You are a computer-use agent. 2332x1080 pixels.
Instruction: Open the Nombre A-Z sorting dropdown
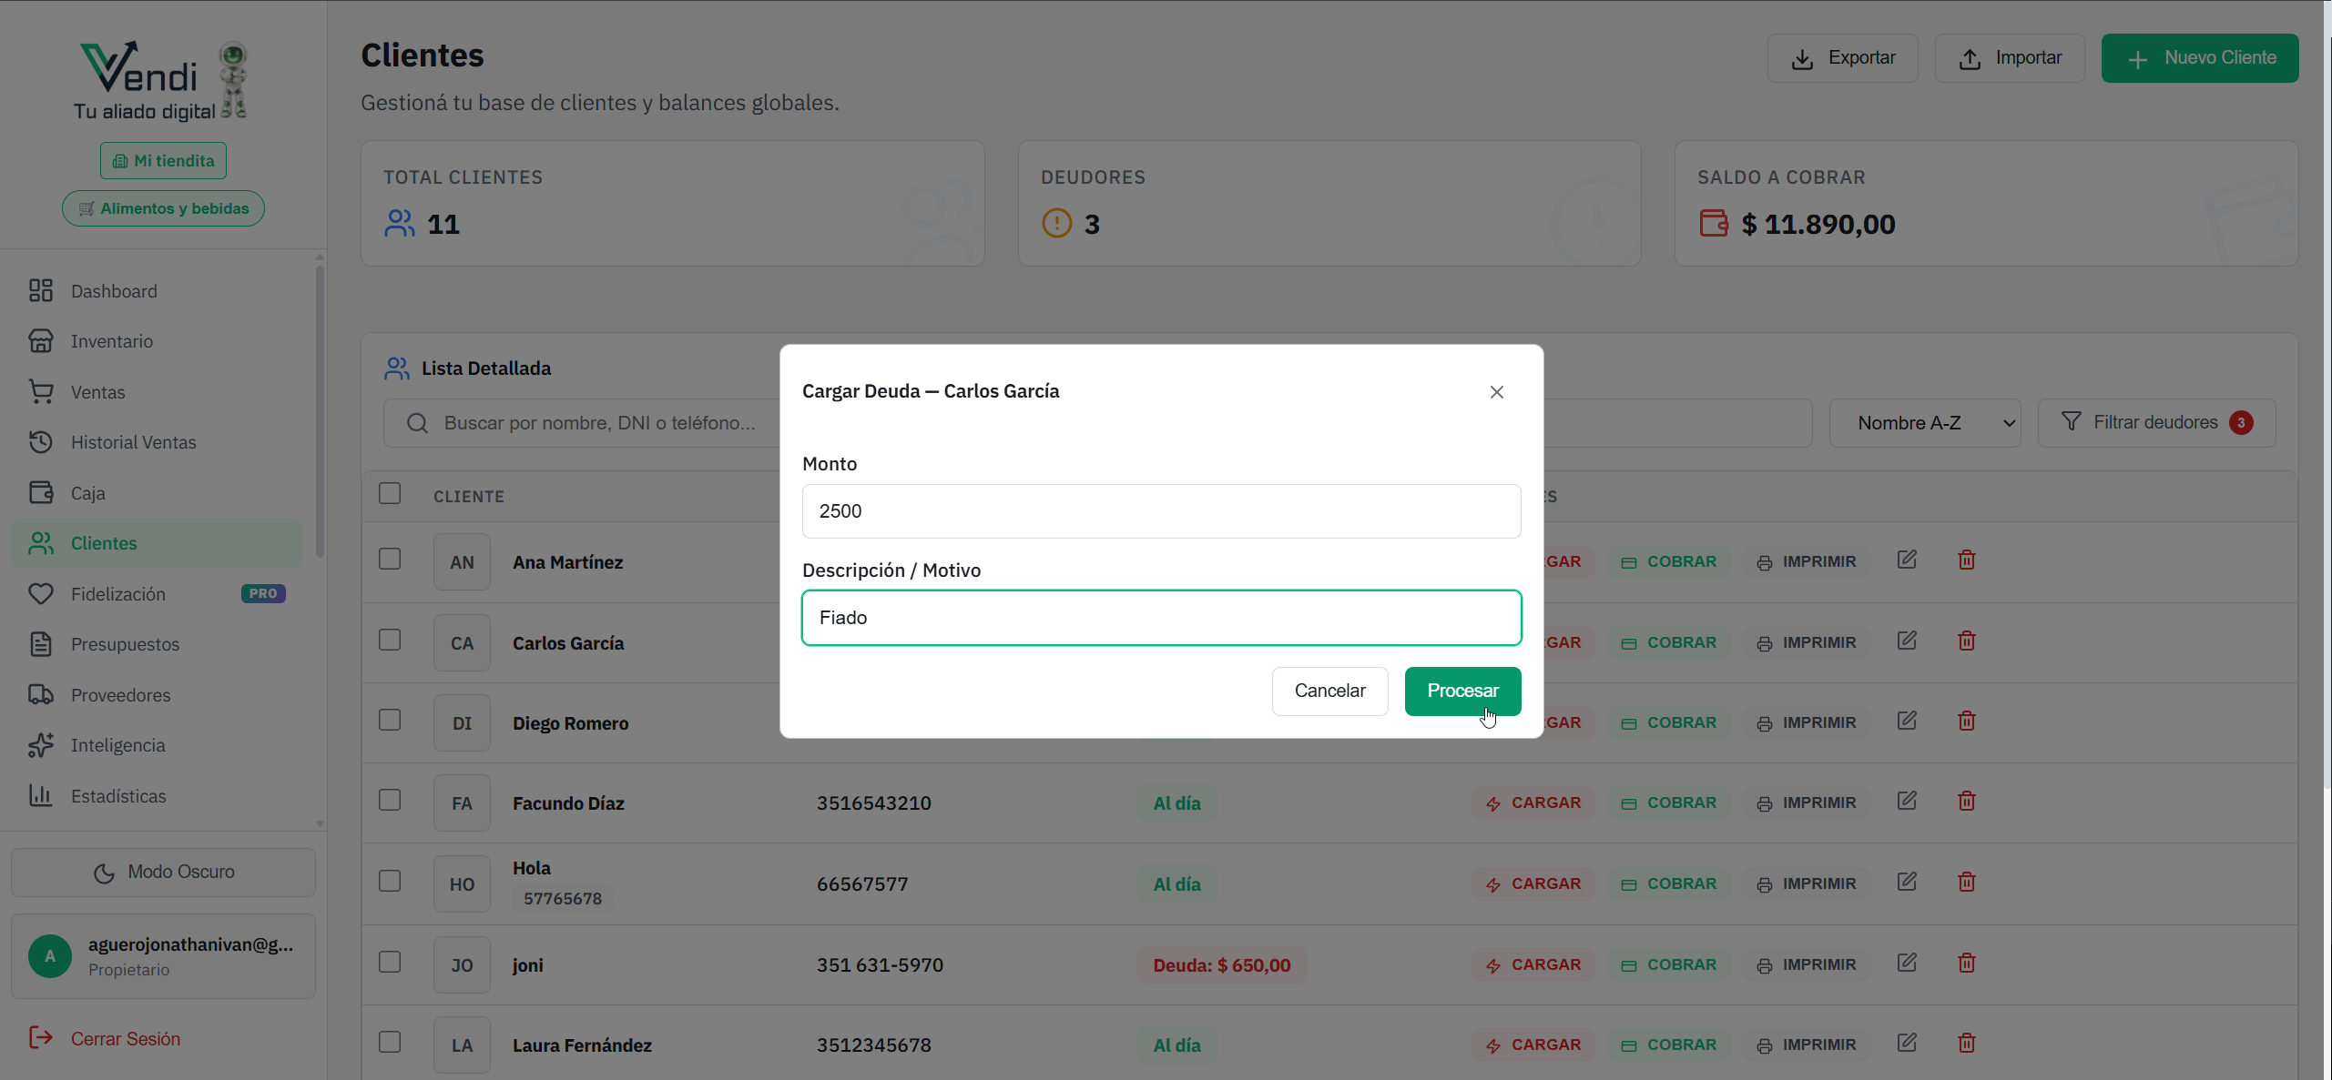[1924, 422]
